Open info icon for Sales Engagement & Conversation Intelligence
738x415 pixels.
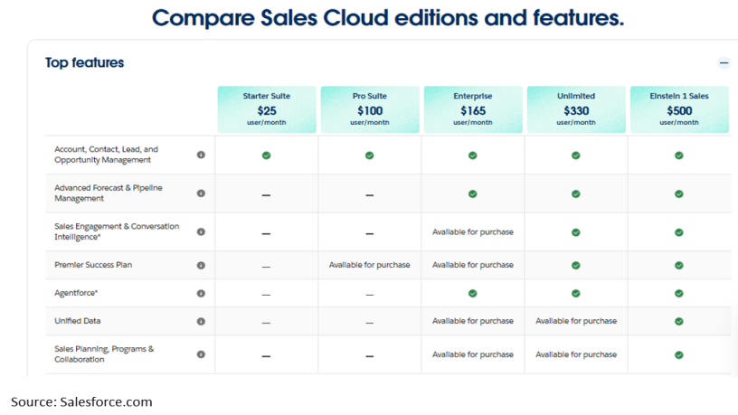(x=201, y=232)
